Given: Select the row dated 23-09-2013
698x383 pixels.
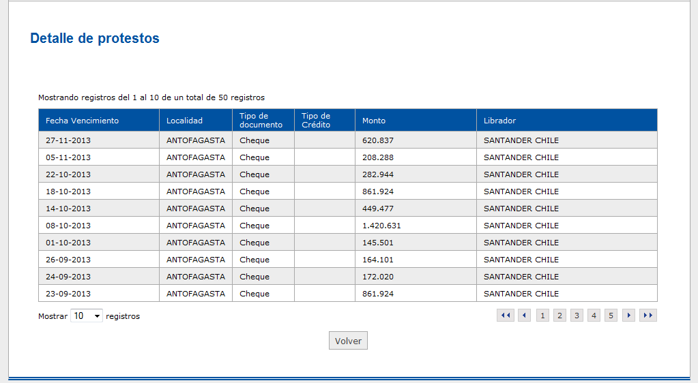Looking at the screenshot, I should coord(348,294).
